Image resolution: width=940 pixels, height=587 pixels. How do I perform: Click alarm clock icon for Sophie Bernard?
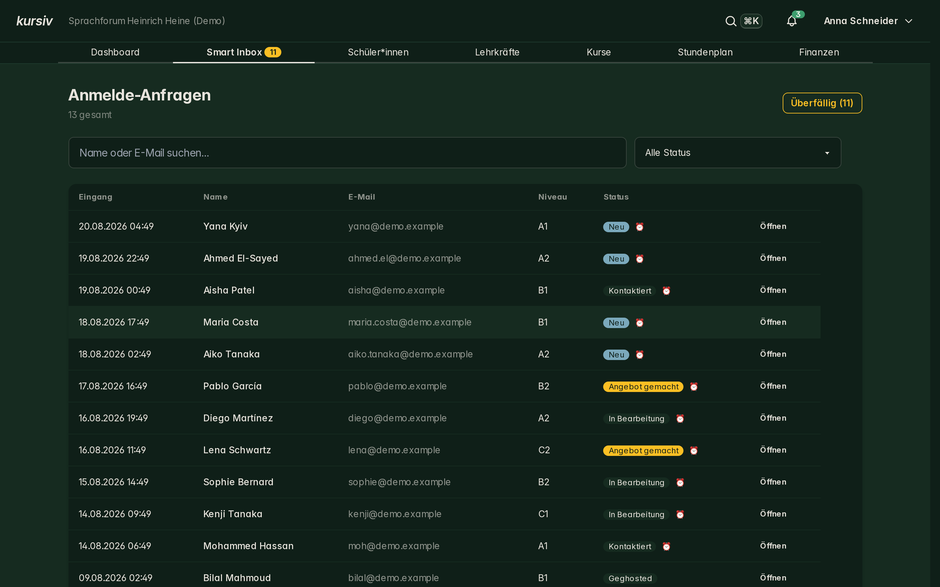[680, 483]
